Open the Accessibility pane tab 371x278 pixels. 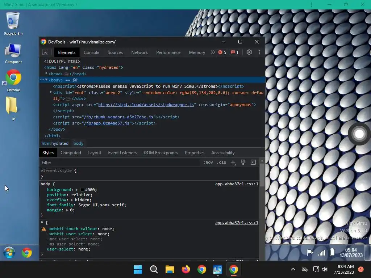coord(223,153)
